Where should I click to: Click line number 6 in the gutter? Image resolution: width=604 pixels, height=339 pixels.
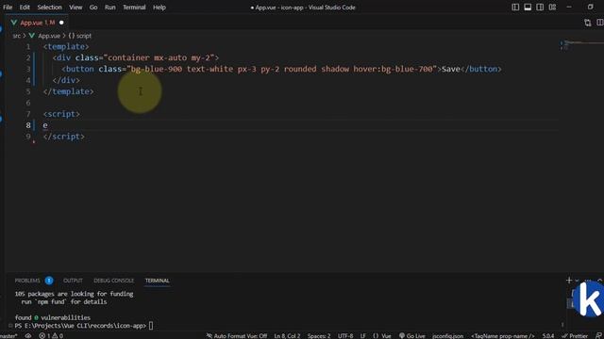click(28, 103)
